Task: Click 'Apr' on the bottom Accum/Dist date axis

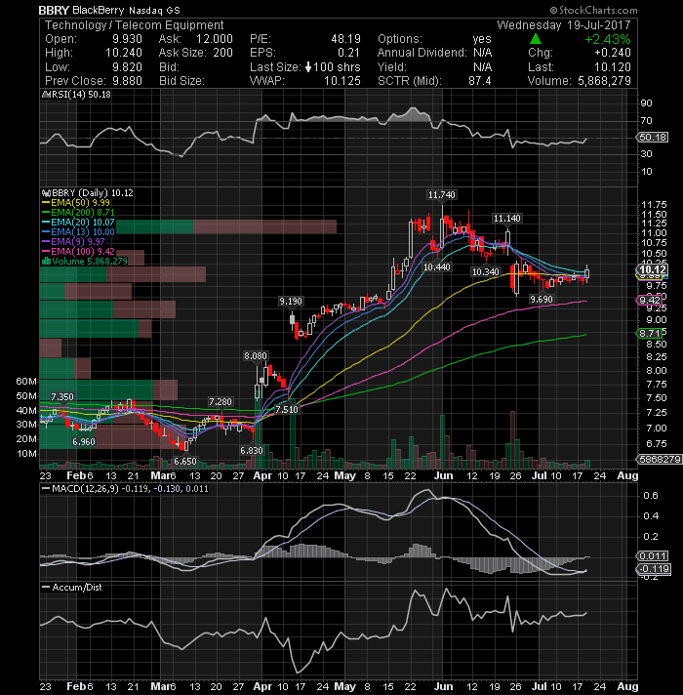Action: pyautogui.click(x=262, y=686)
